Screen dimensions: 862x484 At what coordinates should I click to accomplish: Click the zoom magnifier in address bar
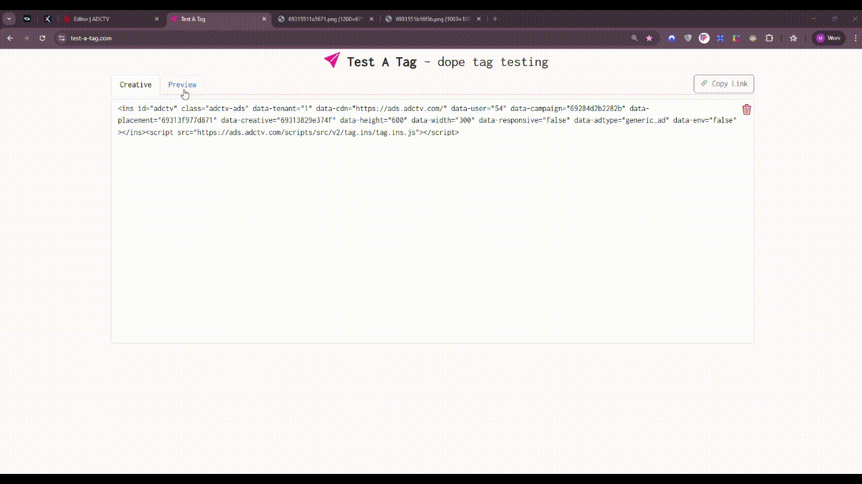[634, 38]
